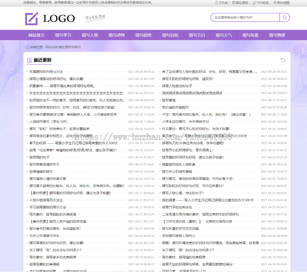Open article 描写竹子的经典诗句
This screenshot has width=307, height=272.
(177, 207)
